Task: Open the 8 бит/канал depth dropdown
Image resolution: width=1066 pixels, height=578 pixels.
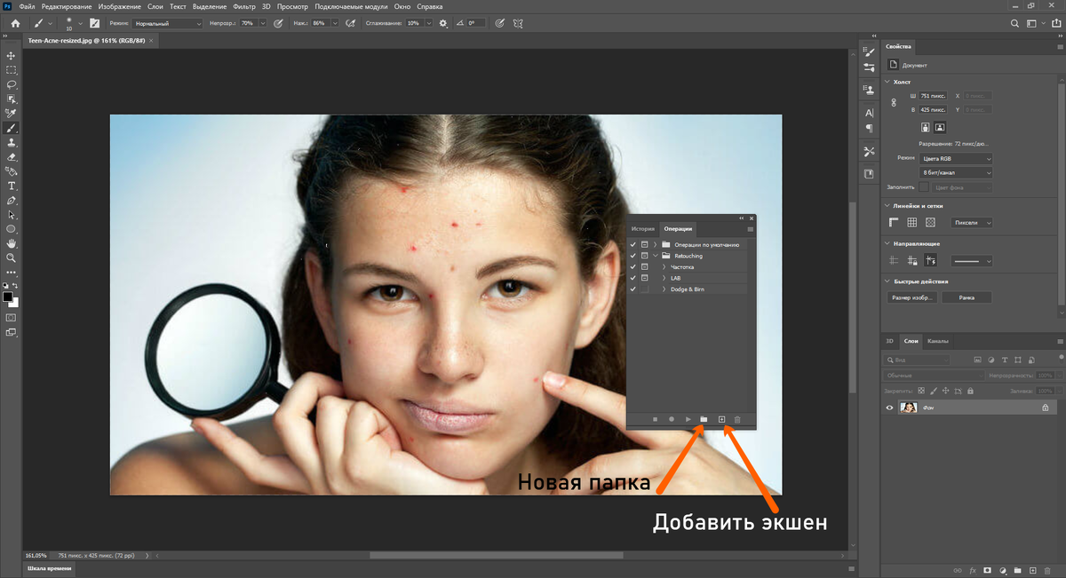Action: point(955,173)
